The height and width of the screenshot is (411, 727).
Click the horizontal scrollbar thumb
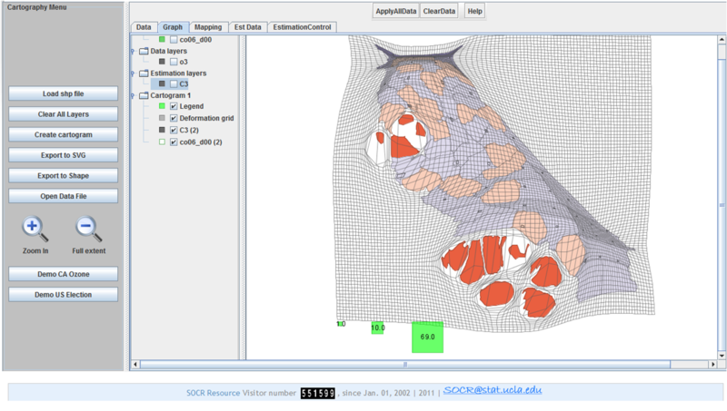click(405, 364)
